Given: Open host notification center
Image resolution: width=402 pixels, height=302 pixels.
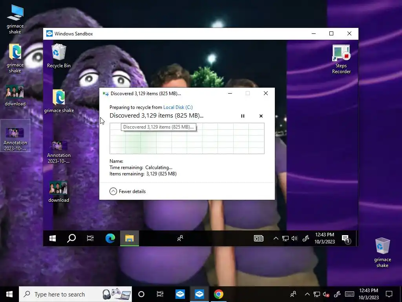Looking at the screenshot, I should pos(389,294).
